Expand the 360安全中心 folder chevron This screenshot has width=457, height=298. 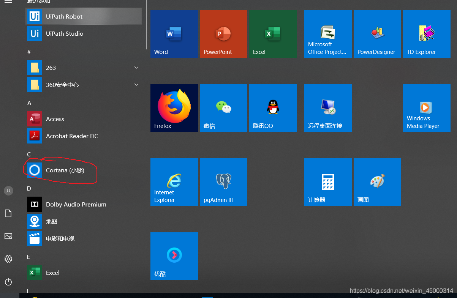coord(136,85)
